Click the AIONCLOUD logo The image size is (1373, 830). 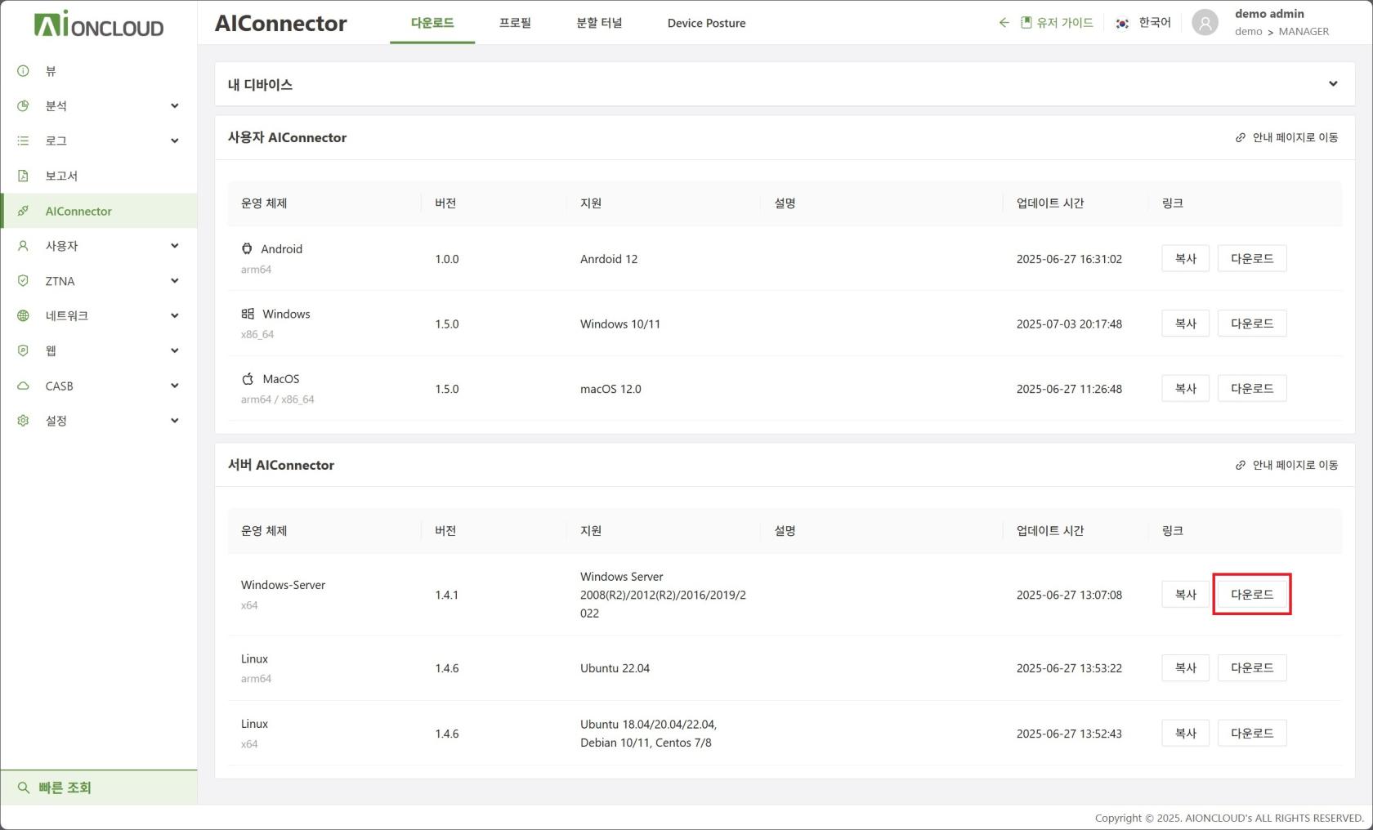(x=99, y=25)
